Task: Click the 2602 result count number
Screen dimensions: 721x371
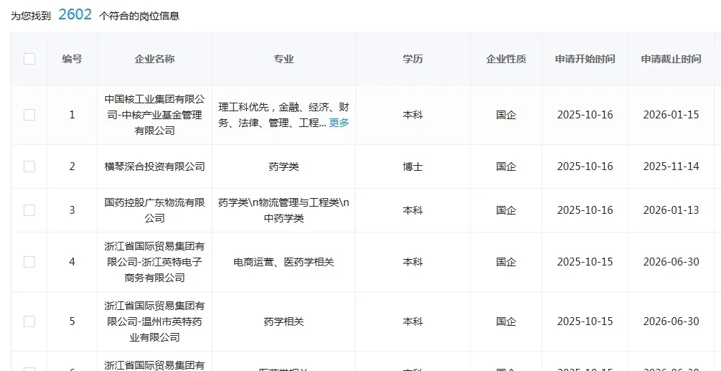Action: (75, 15)
